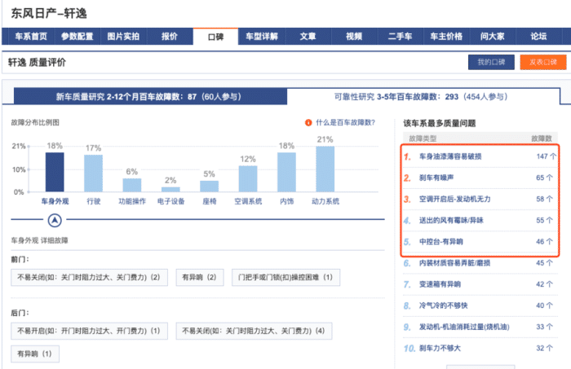571x369 pixels.
Task: Open issue 中控台-有异响
Action: [x=440, y=242]
